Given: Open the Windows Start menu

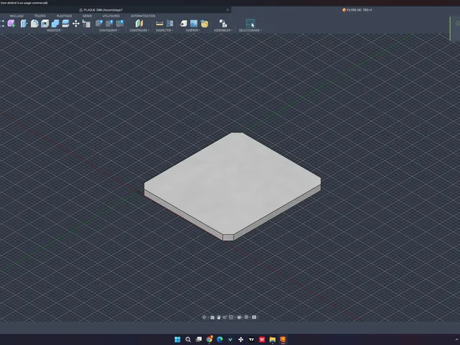Looking at the screenshot, I should click(x=178, y=339).
